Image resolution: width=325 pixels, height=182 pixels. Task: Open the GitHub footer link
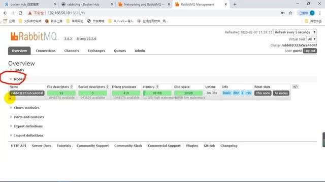click(209, 146)
